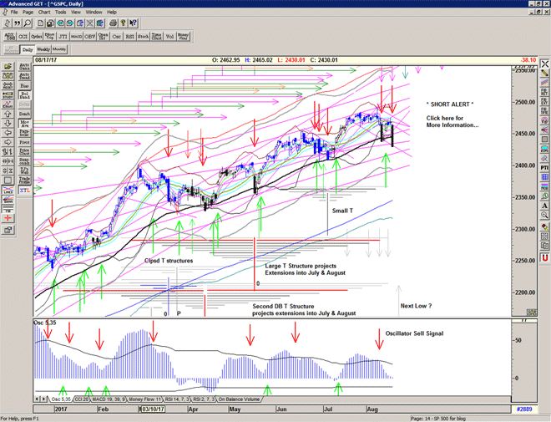This screenshot has height=422, width=551.
Task: Open the Window menu
Action: pyautogui.click(x=94, y=13)
